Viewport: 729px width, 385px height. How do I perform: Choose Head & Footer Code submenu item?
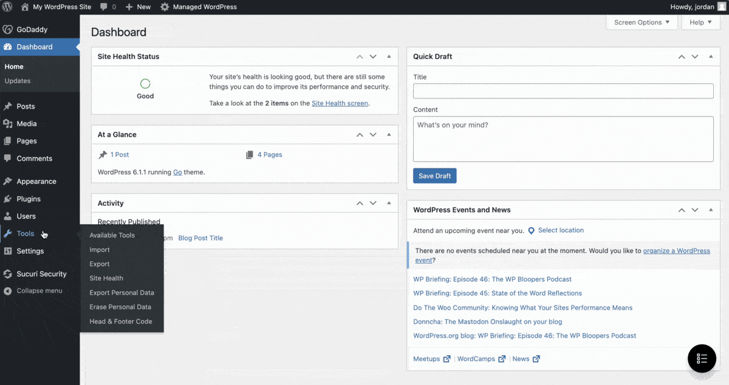point(120,321)
